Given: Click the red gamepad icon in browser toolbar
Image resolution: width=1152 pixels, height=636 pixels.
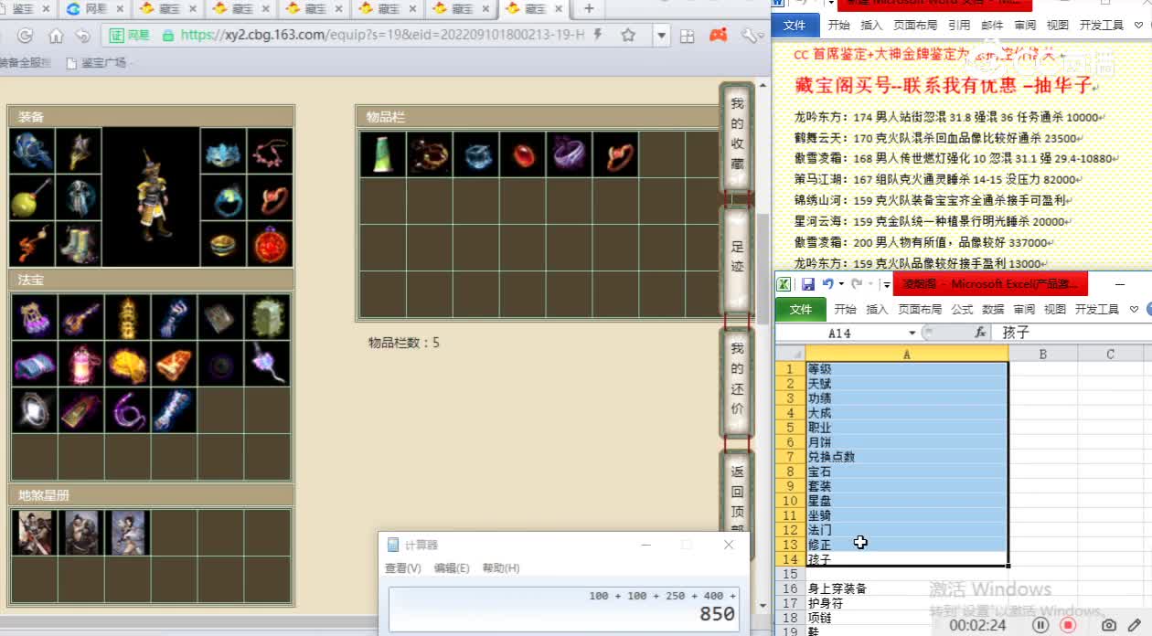Looking at the screenshot, I should pyautogui.click(x=719, y=36).
